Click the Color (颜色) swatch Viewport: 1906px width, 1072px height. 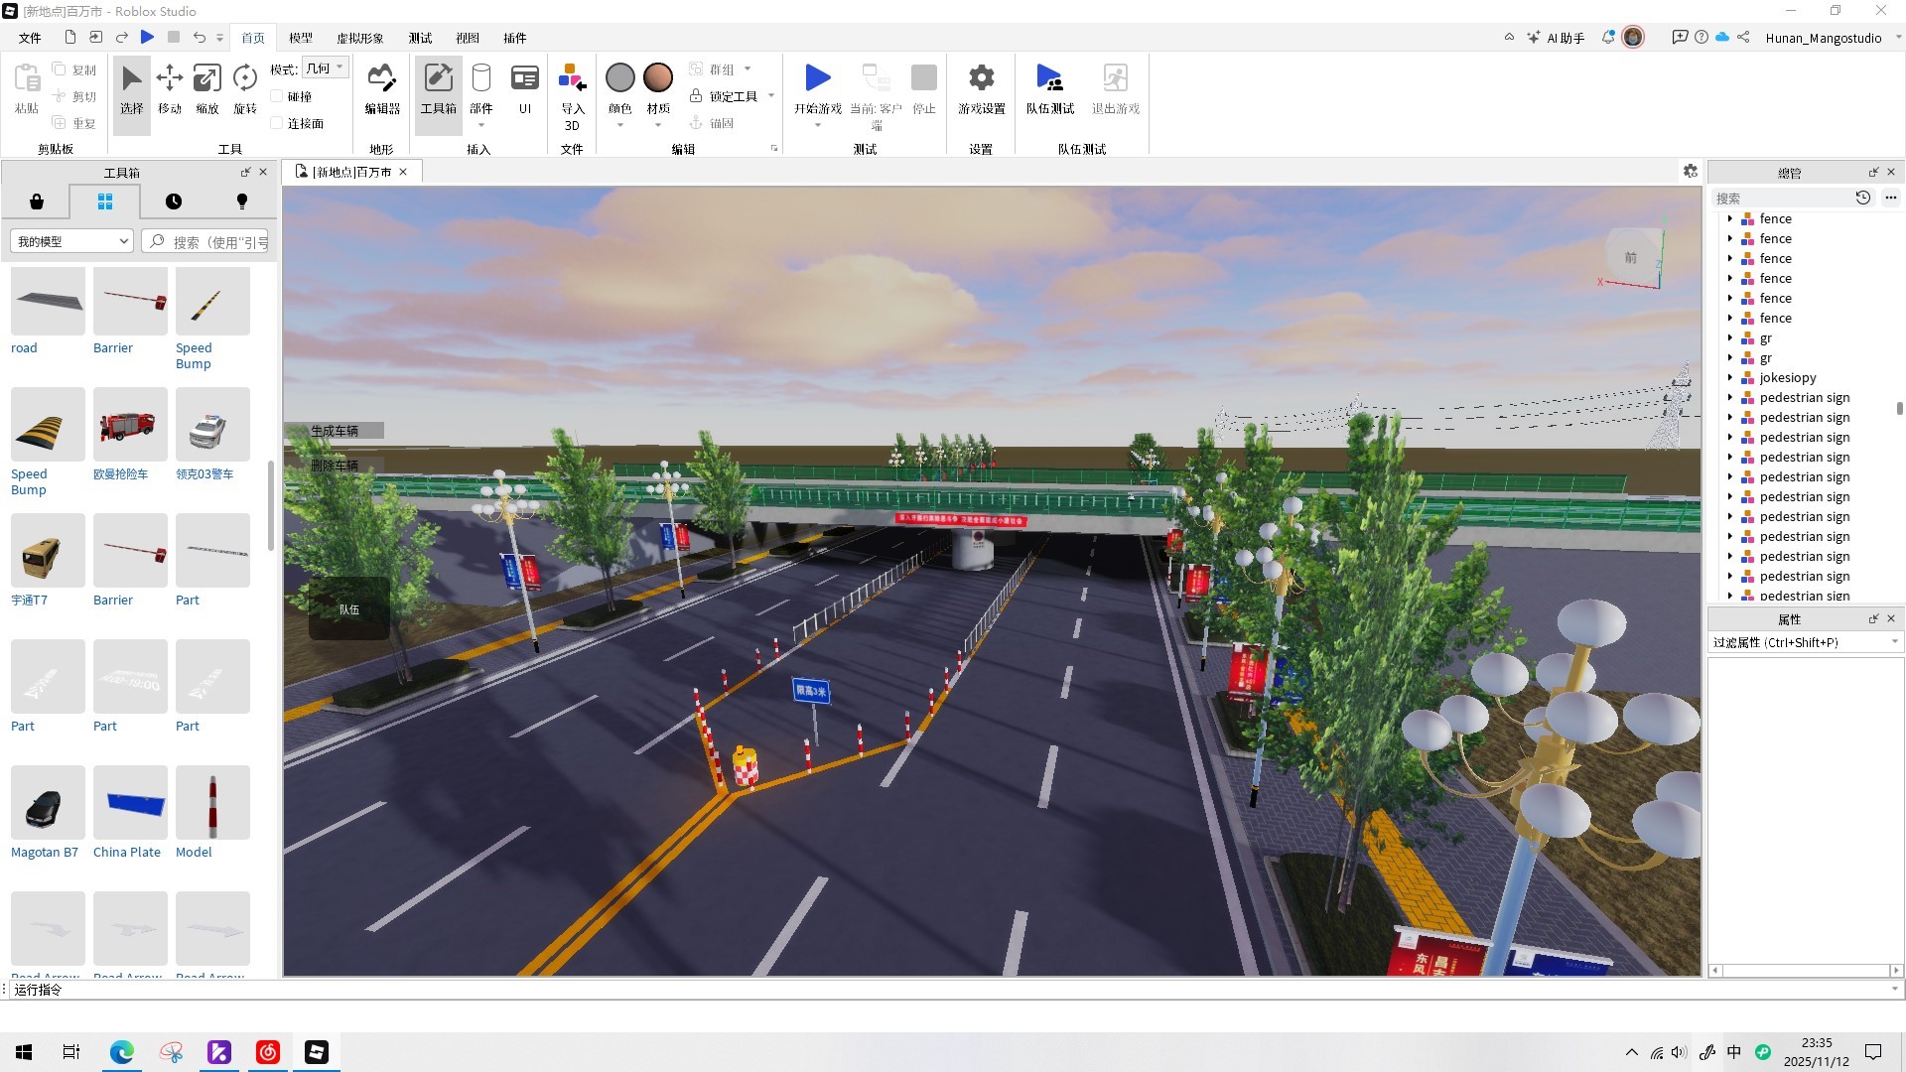coord(619,79)
